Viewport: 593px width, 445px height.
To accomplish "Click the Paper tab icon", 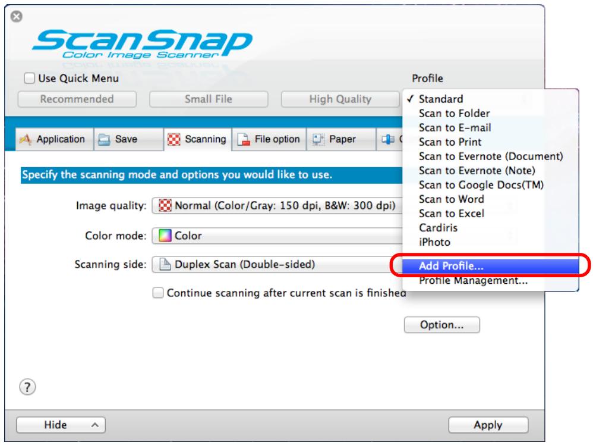I will 318,139.
